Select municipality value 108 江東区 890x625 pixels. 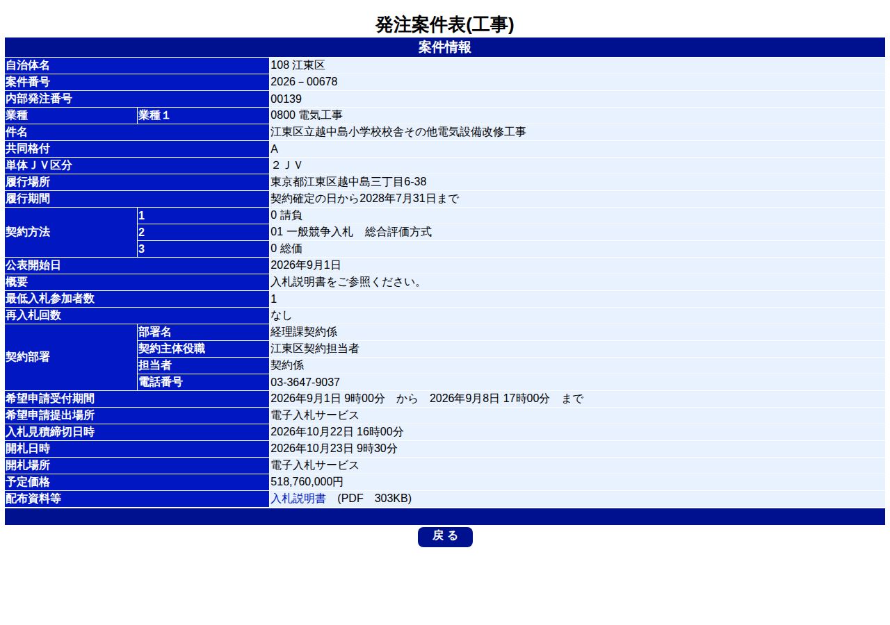[x=298, y=65]
